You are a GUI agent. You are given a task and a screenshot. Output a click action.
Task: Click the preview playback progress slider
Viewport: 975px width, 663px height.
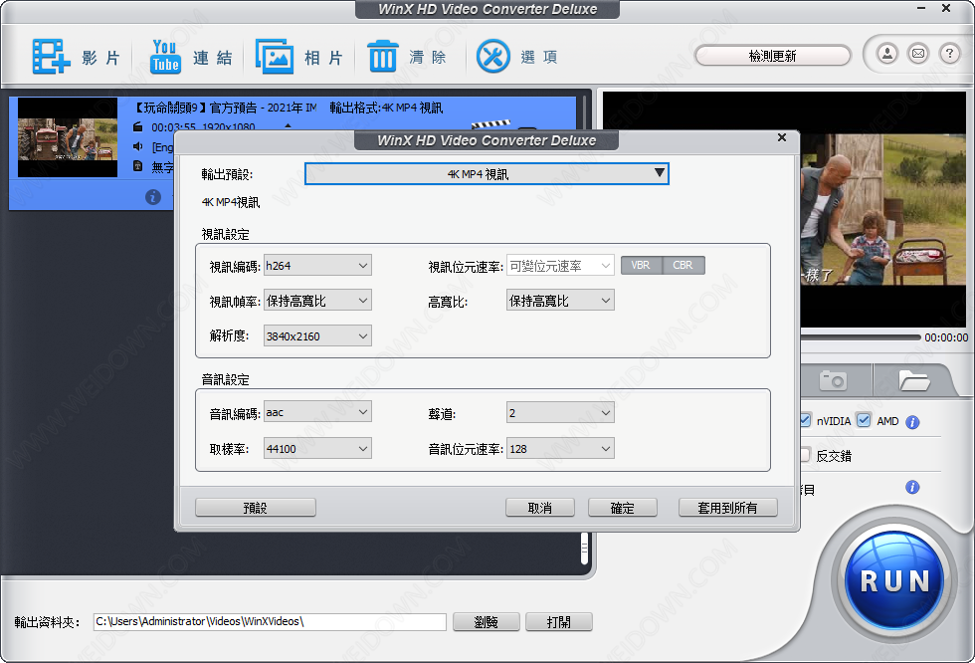(861, 337)
